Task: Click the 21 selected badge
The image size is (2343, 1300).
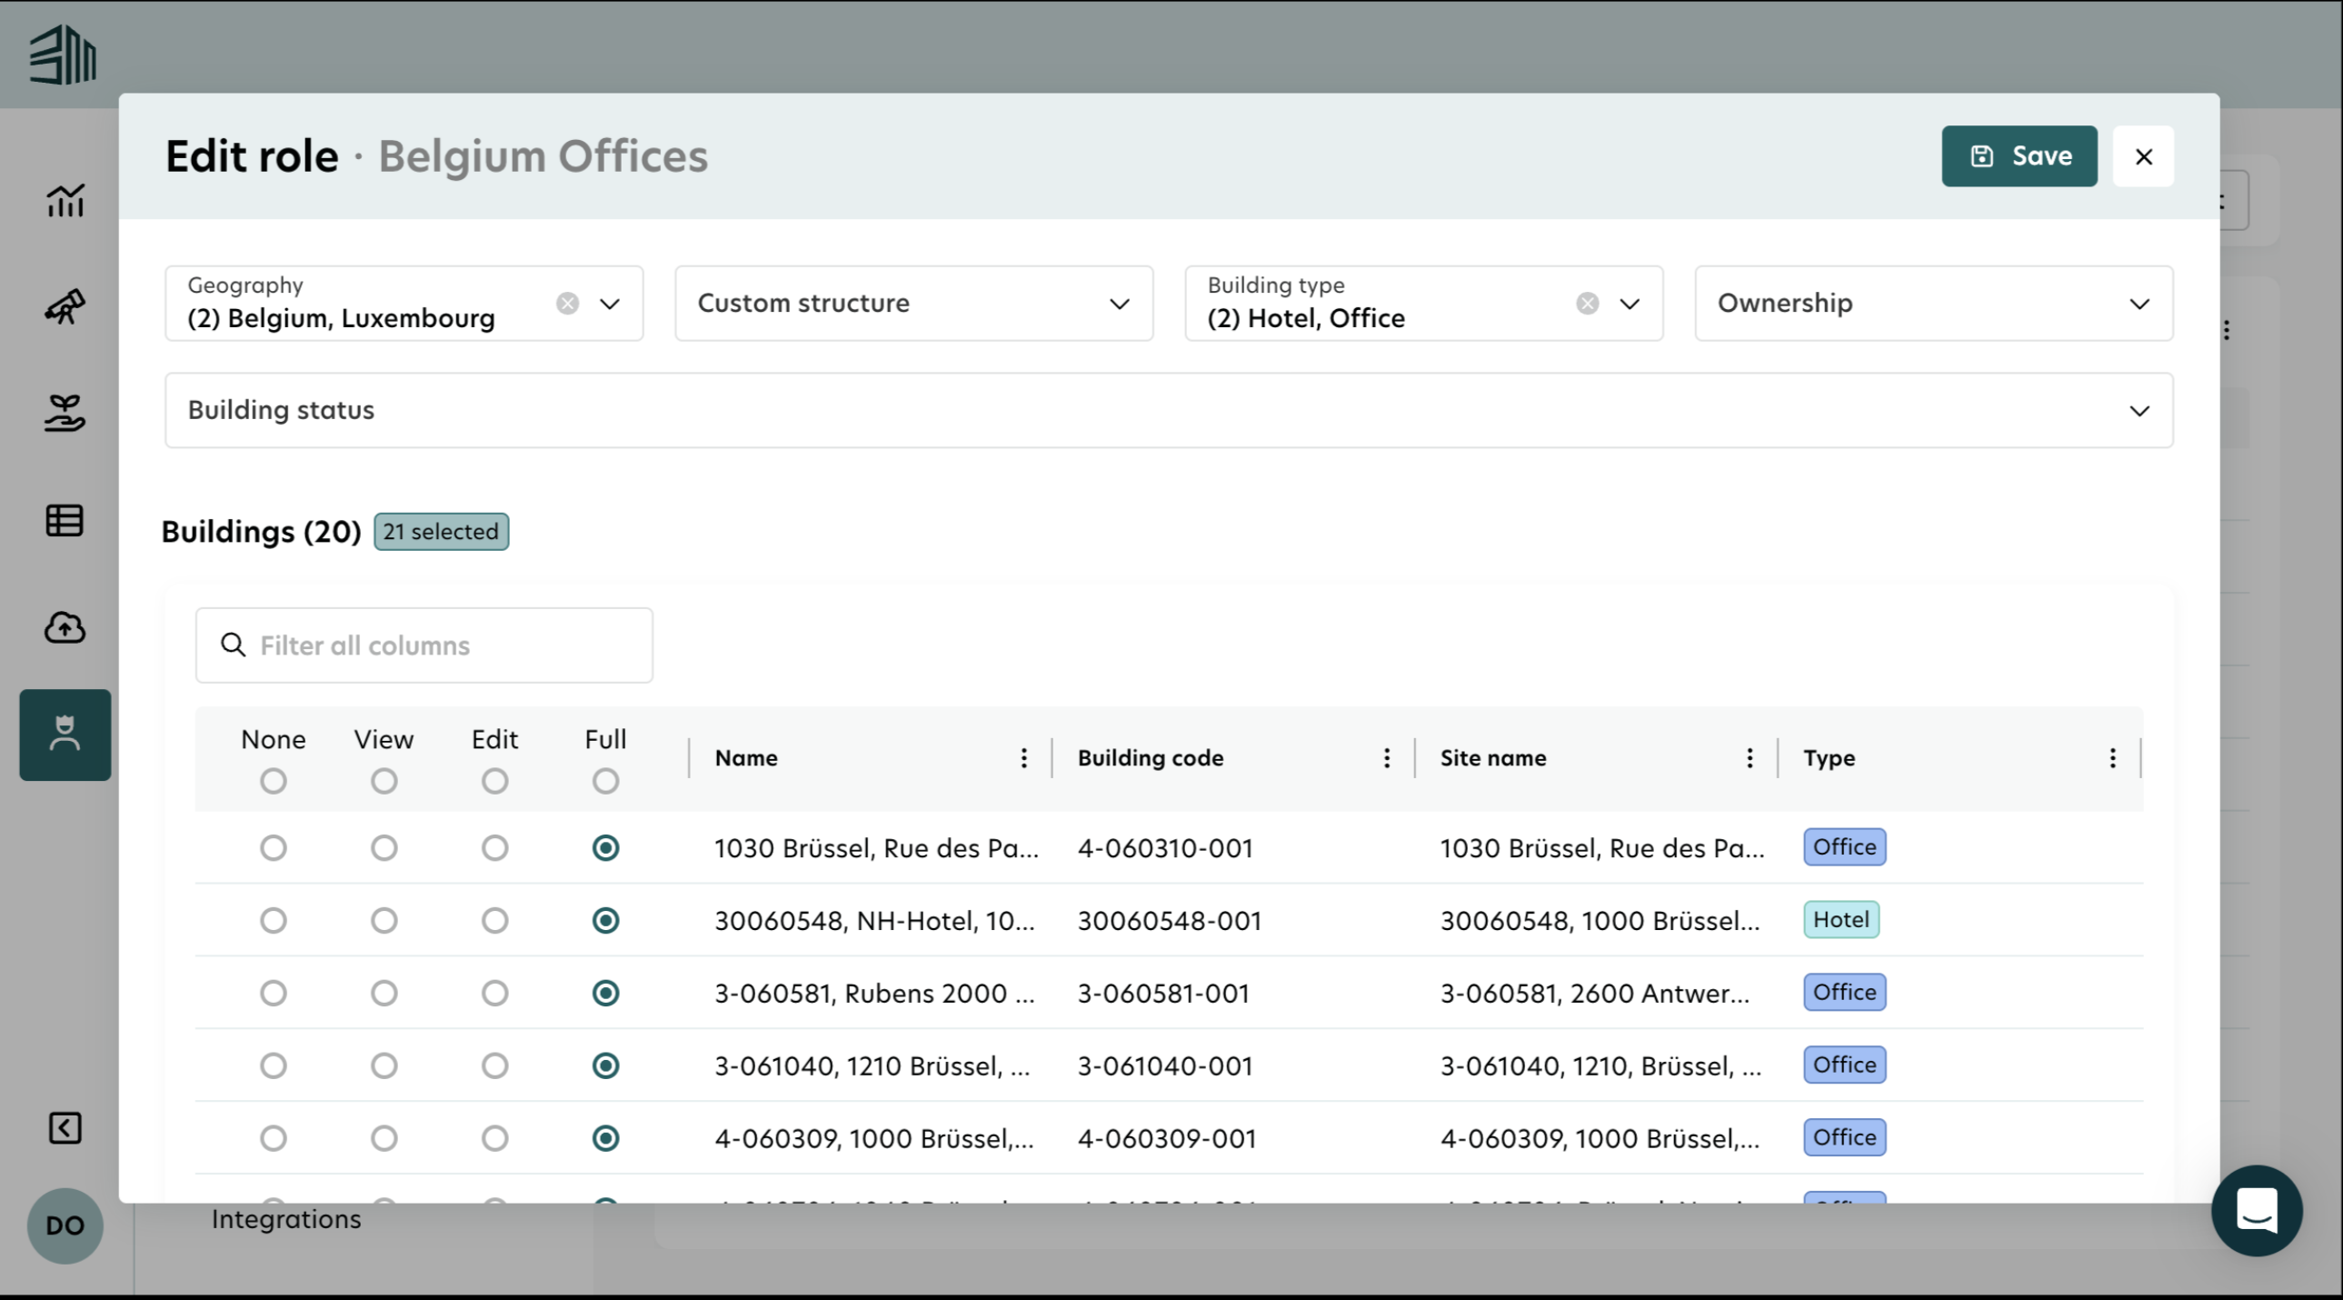Action: [441, 531]
